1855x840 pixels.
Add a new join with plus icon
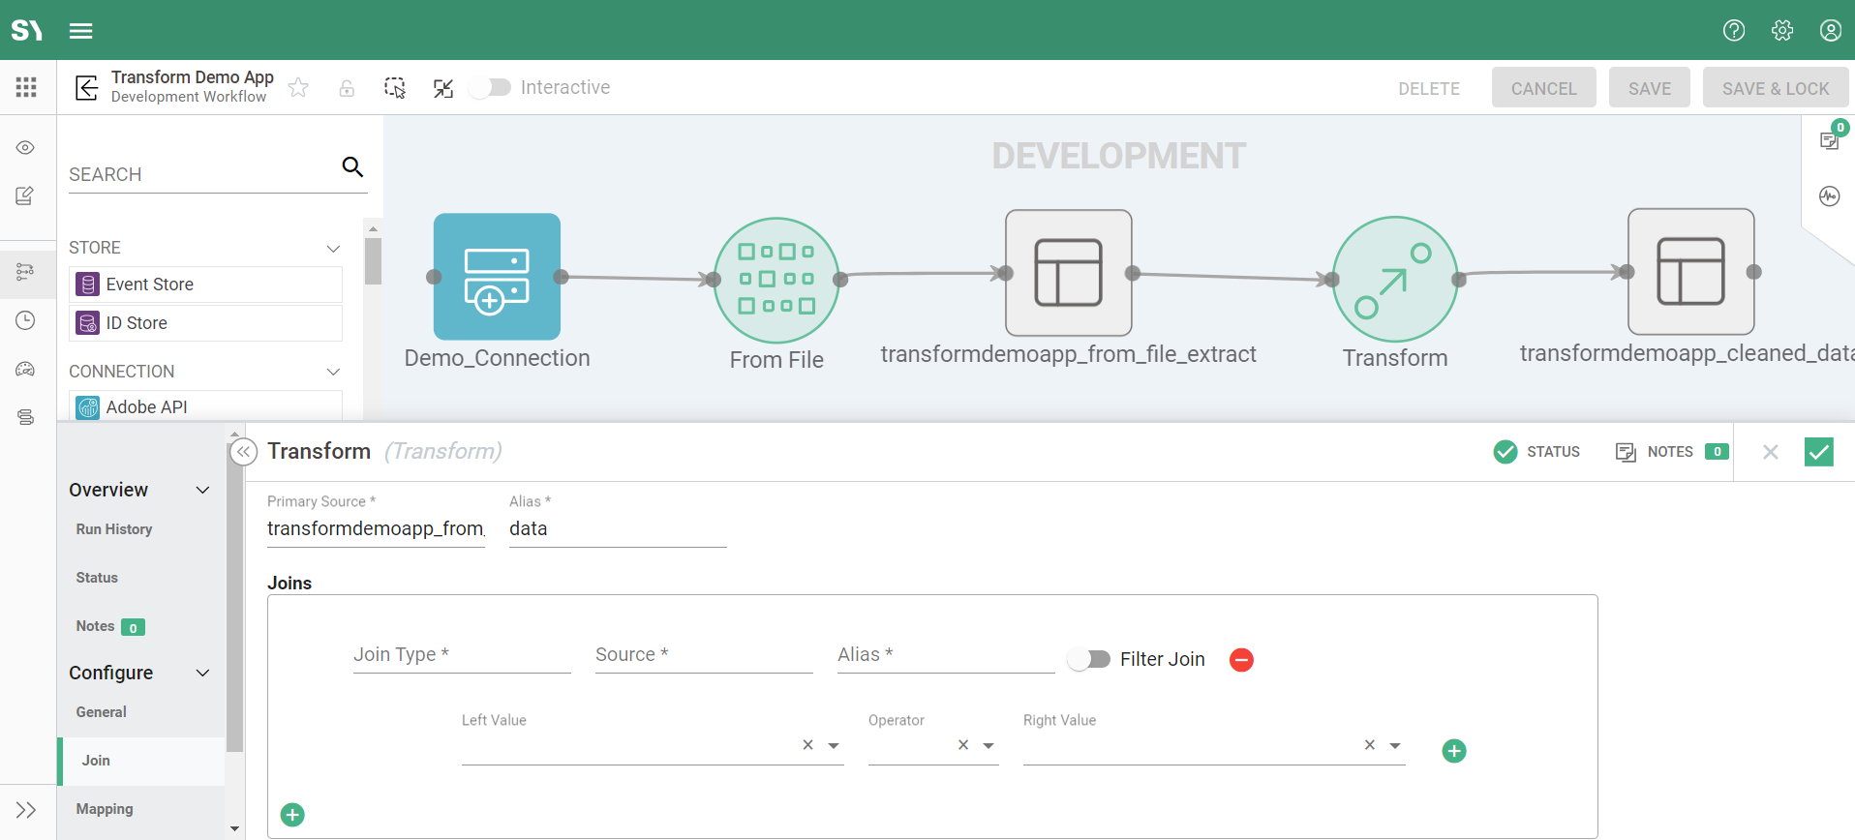click(x=292, y=815)
